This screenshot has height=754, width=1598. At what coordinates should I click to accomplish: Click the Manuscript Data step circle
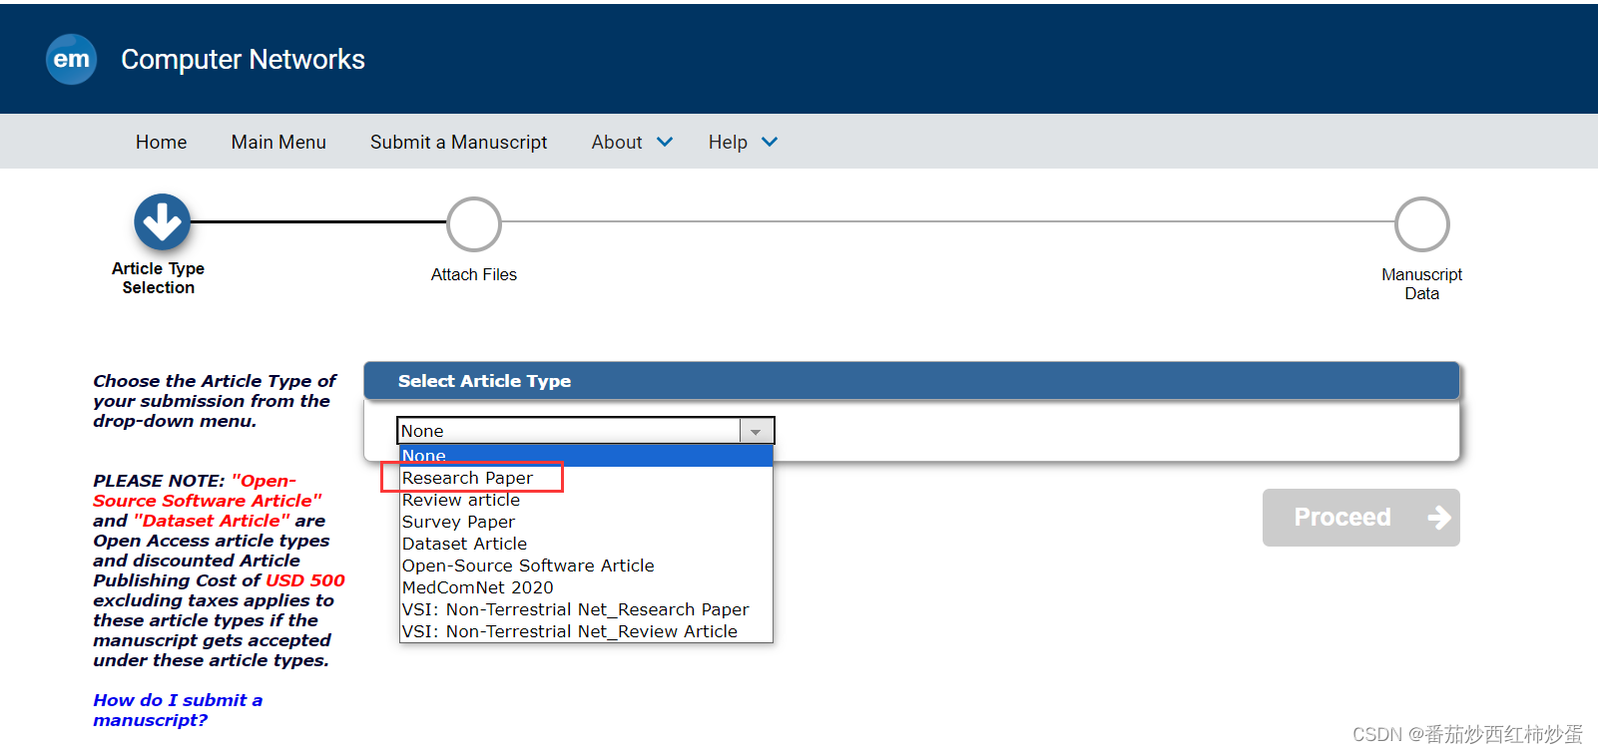(x=1421, y=224)
